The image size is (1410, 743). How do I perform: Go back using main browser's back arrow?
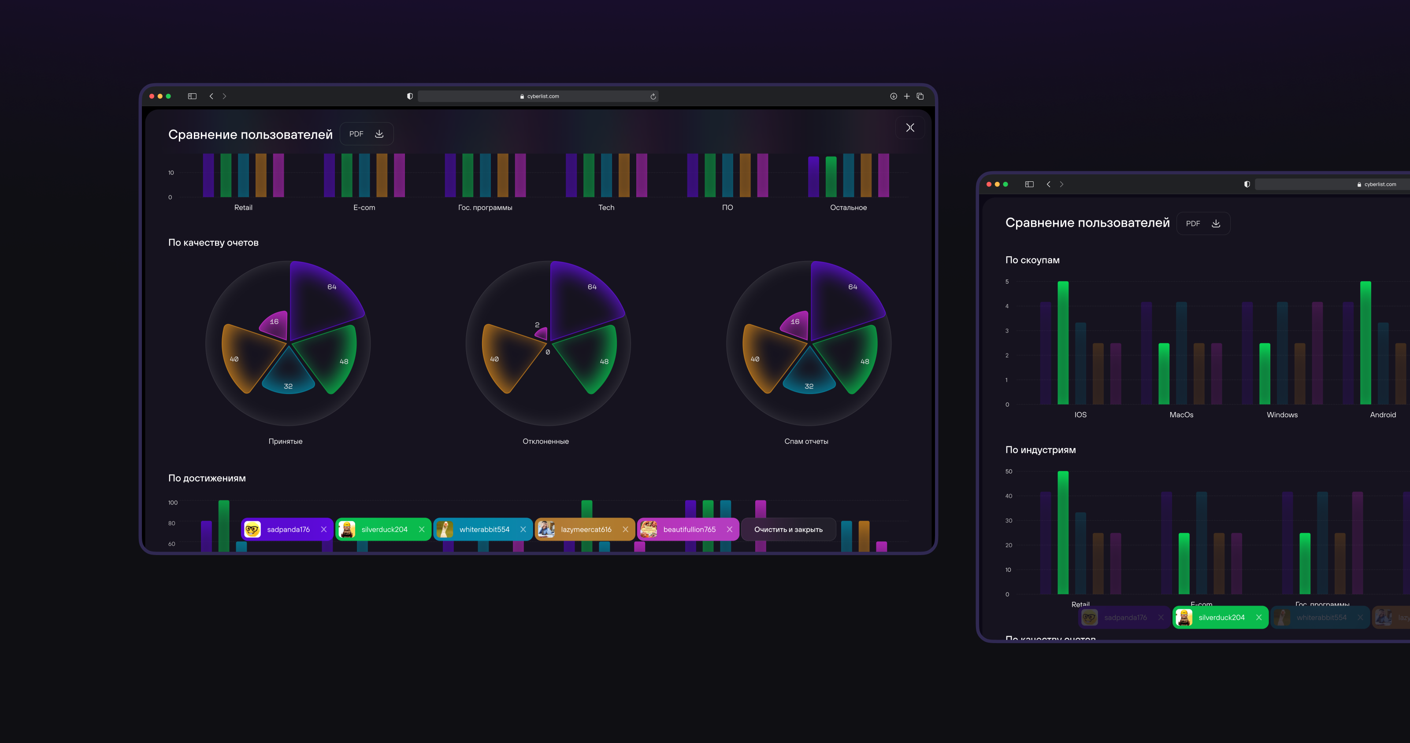tap(211, 96)
